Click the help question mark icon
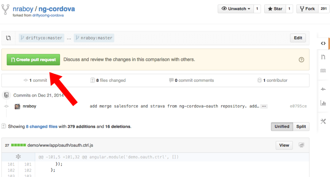 (x=301, y=60)
